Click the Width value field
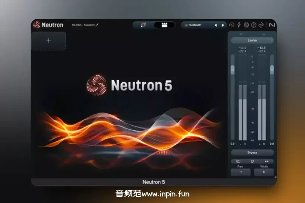The image size is (305, 203). click(x=264, y=172)
